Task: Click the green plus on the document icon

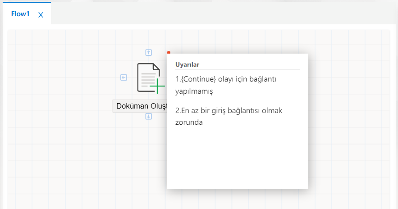Action: (157, 85)
